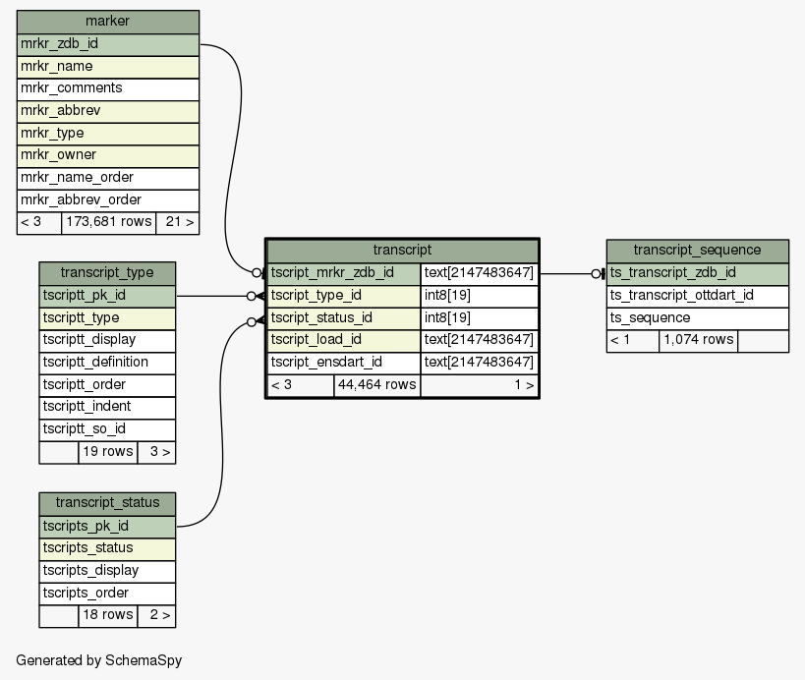Click the tscripts_pk_id key column

(x=107, y=526)
